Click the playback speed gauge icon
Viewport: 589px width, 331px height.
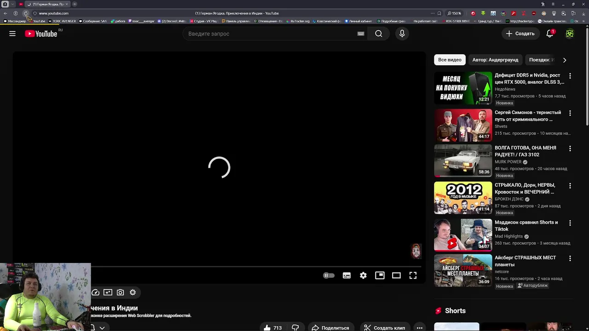[x=95, y=292]
